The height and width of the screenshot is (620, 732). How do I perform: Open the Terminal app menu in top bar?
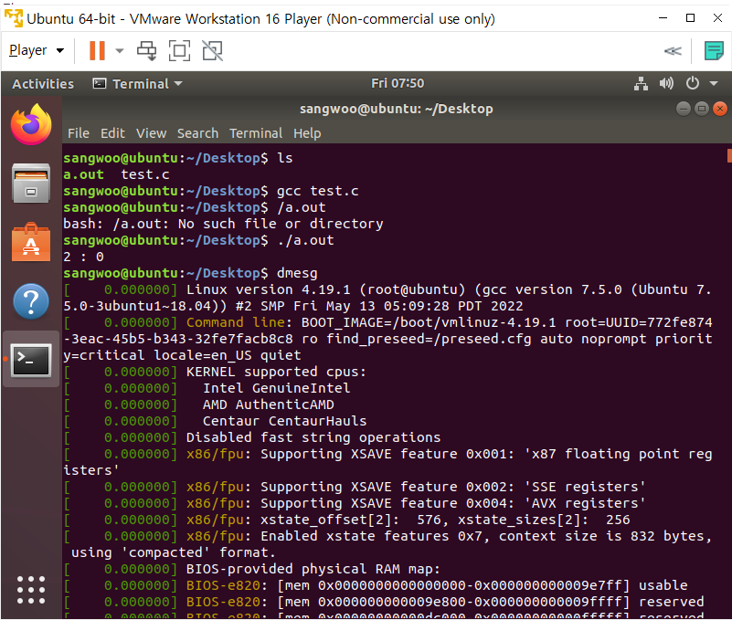tap(138, 84)
